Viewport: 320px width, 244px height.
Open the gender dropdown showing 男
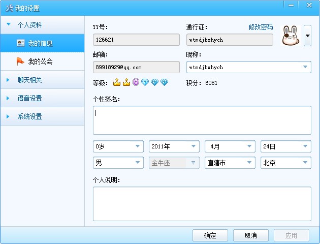click(x=118, y=163)
